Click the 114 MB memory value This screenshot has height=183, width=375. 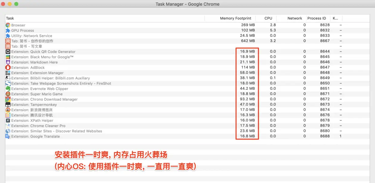pos(248,67)
